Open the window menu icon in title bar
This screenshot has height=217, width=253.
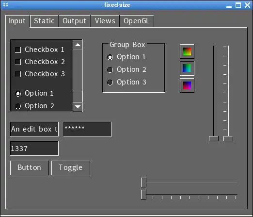click(x=5, y=5)
